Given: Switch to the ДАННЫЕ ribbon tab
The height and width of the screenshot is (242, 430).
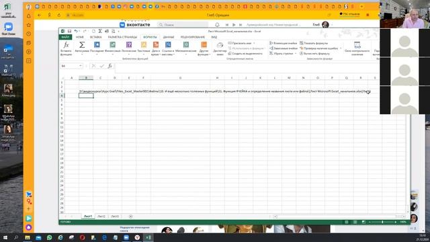Looking at the screenshot, I should pos(169,37).
